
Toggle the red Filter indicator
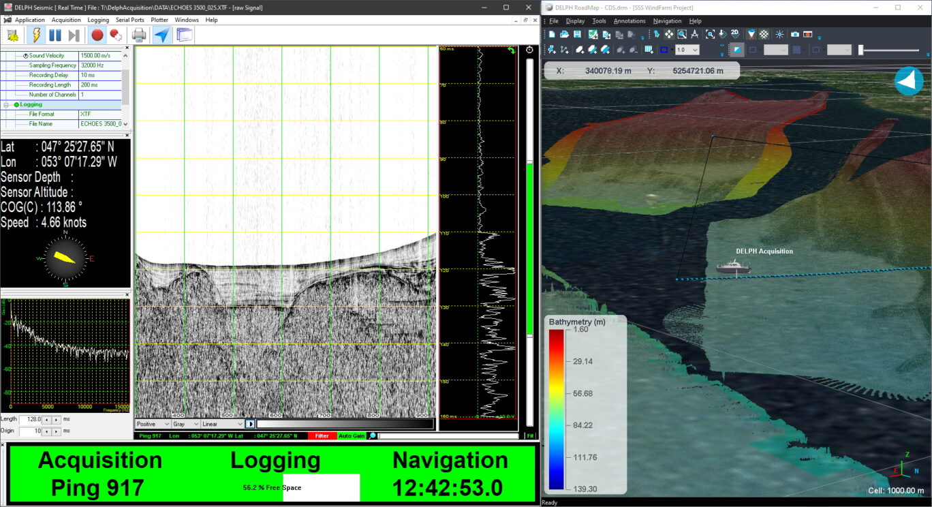click(x=322, y=436)
